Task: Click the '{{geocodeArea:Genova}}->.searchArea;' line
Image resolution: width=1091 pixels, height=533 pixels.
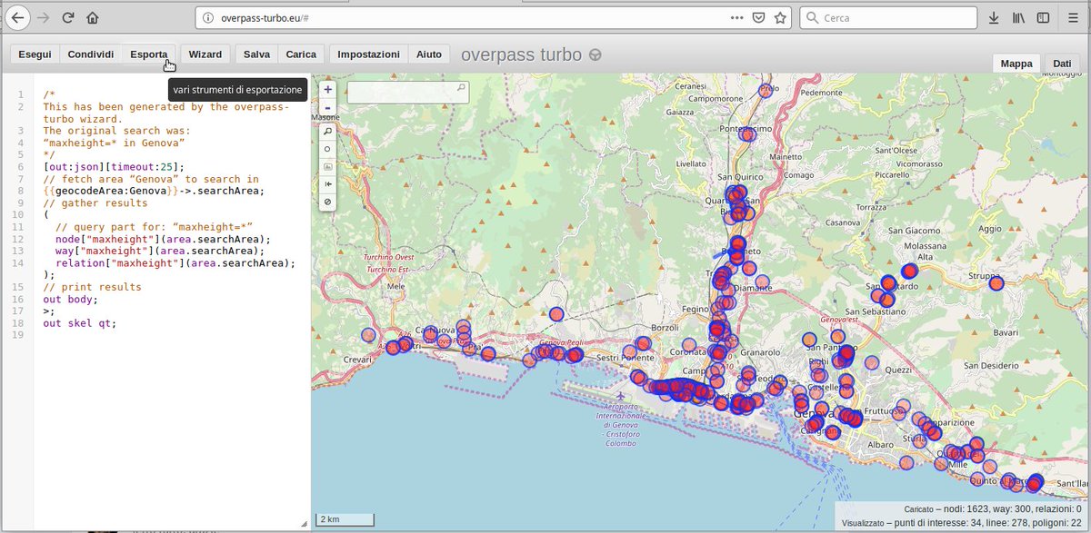Action: pyautogui.click(x=154, y=191)
